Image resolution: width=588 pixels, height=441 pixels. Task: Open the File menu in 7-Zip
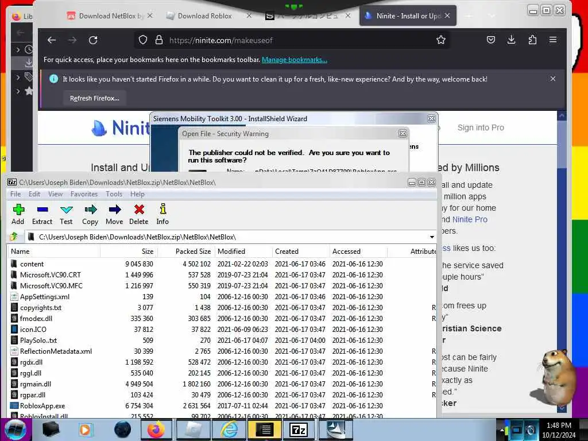click(16, 194)
